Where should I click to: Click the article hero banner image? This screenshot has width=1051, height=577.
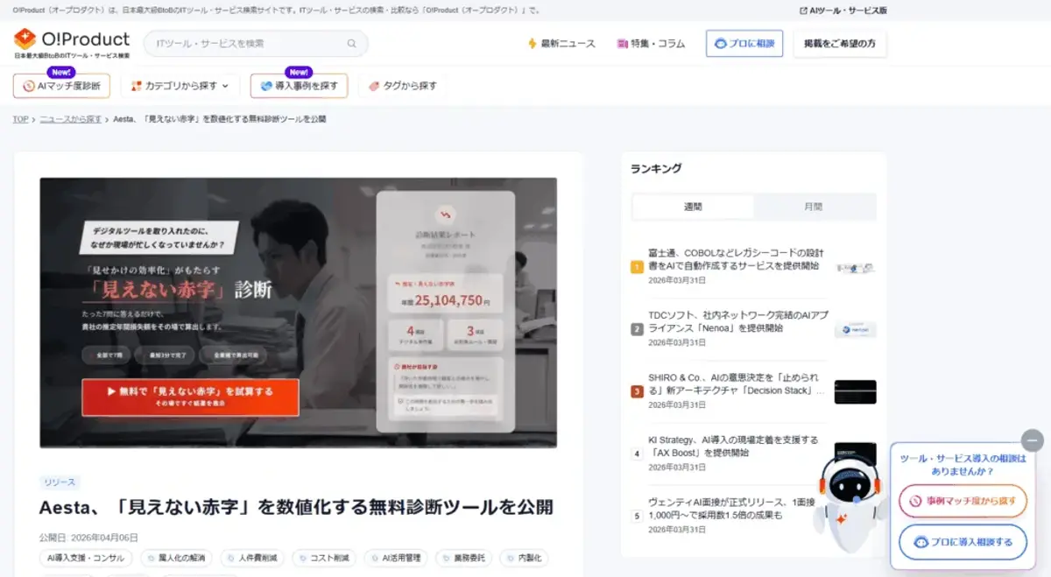(298, 313)
